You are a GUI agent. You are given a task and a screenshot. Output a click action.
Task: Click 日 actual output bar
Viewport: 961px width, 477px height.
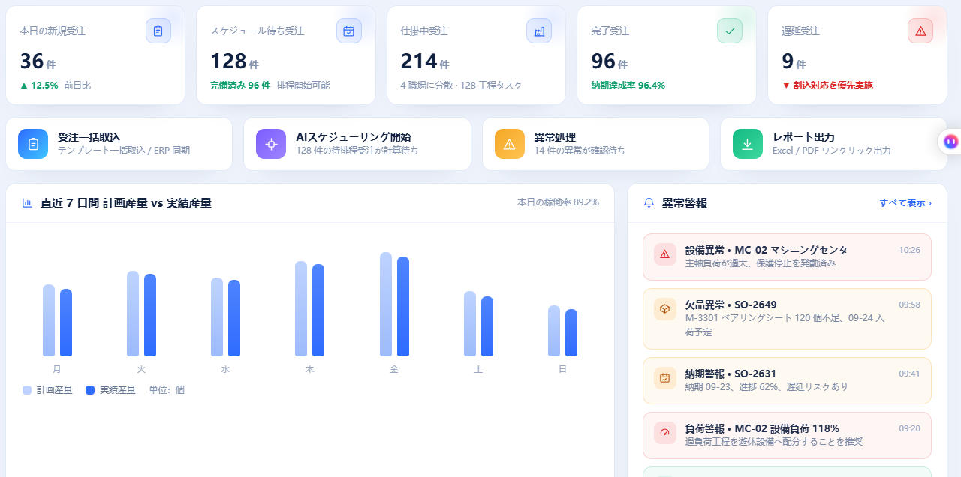coord(571,332)
